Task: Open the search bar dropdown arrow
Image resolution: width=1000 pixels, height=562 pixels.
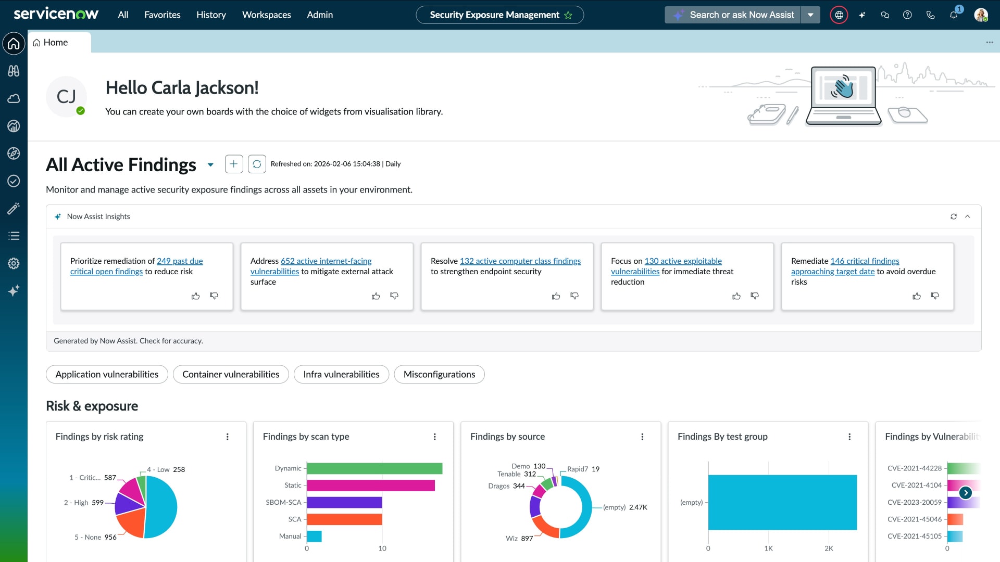Action: (x=810, y=15)
